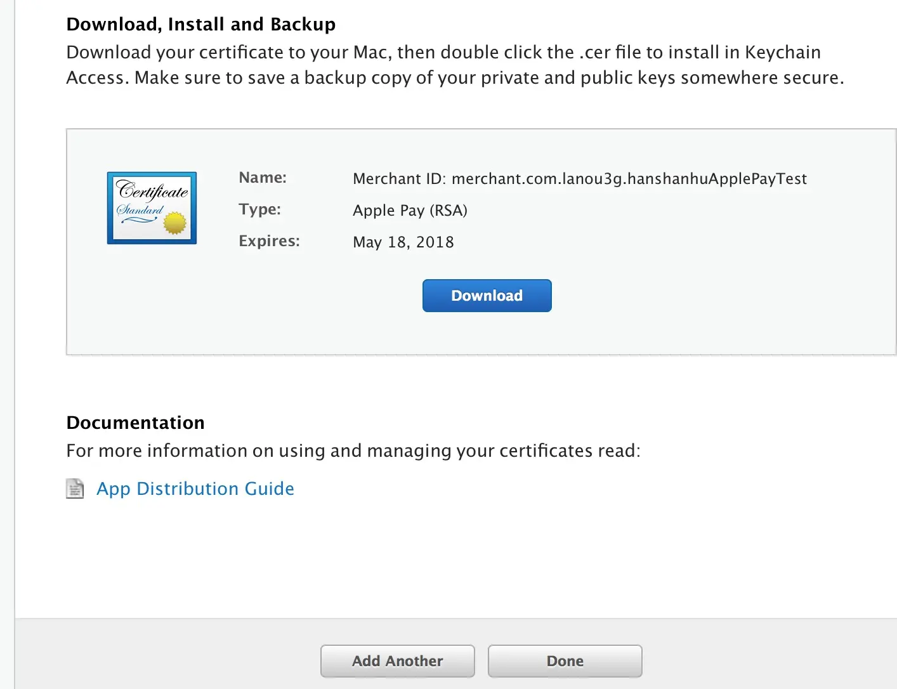This screenshot has width=897, height=689.
Task: Click the Download, Install and Backup heading
Action: pyautogui.click(x=200, y=24)
